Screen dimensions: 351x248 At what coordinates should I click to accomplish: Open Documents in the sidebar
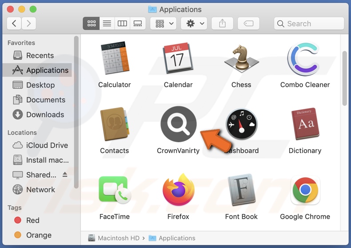coord(37,100)
